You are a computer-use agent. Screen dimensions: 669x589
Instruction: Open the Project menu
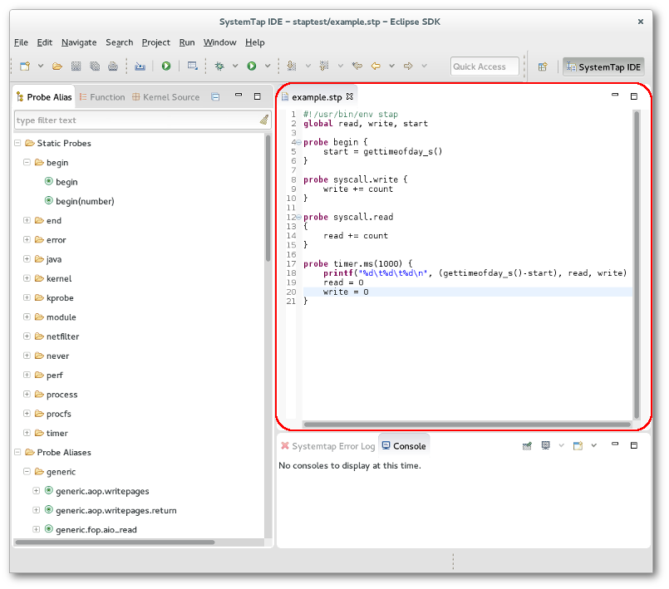point(155,42)
